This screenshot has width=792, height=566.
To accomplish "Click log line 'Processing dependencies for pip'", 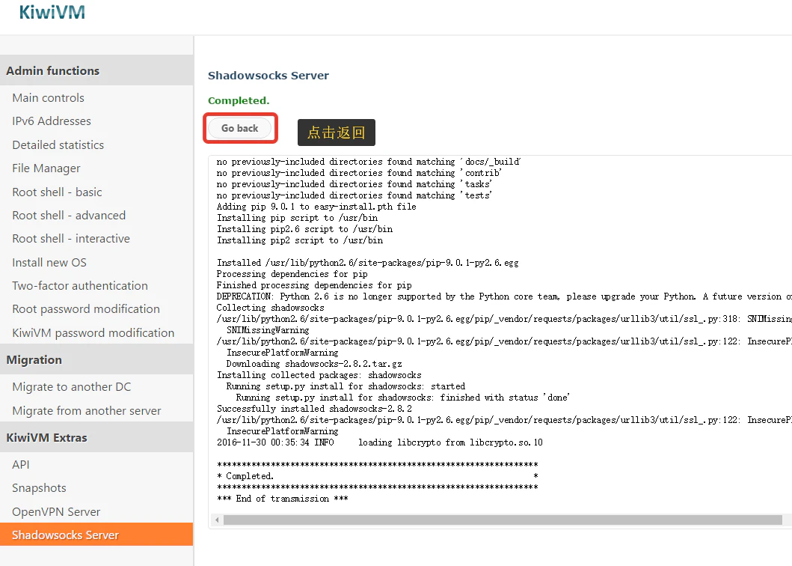I will [292, 274].
